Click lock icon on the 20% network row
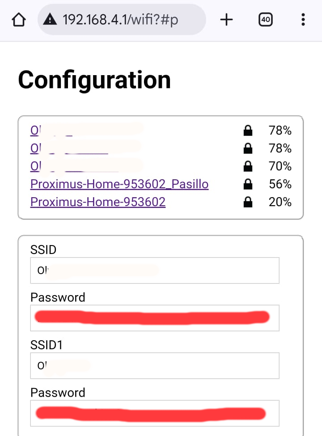Screen dimensions: 322x436 (247, 202)
